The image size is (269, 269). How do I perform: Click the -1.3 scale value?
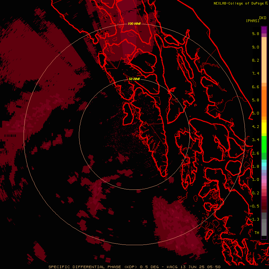point(254,219)
